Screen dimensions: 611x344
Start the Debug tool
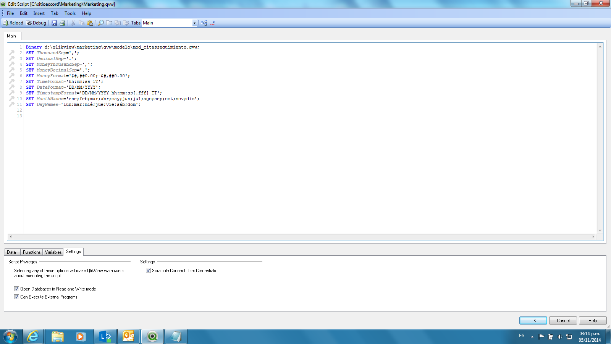(37, 23)
